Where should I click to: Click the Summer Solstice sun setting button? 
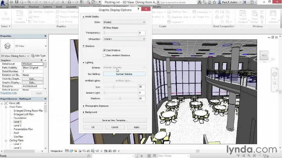[124, 74]
